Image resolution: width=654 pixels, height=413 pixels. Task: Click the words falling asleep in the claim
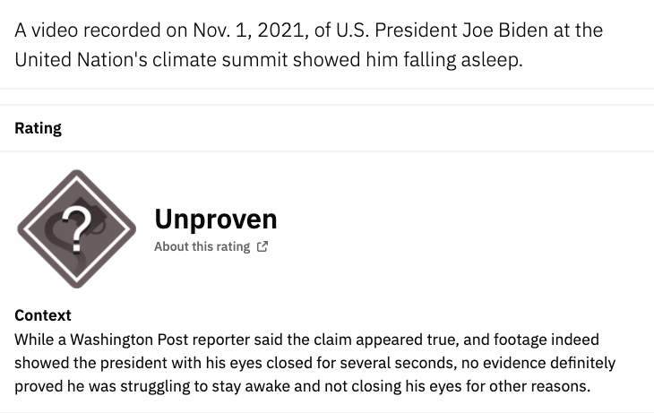pos(462,60)
